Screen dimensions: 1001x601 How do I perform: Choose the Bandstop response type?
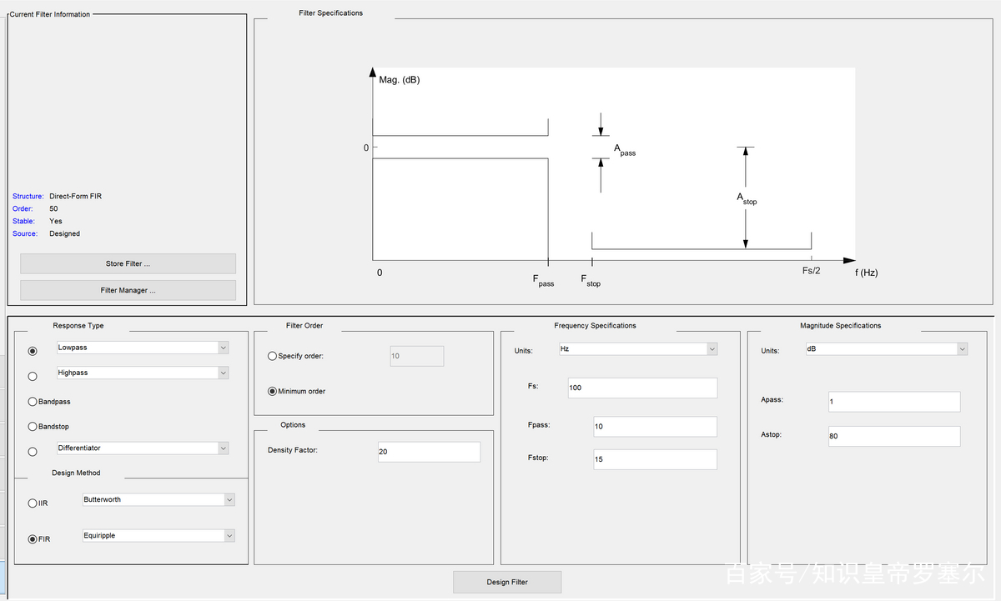click(33, 427)
